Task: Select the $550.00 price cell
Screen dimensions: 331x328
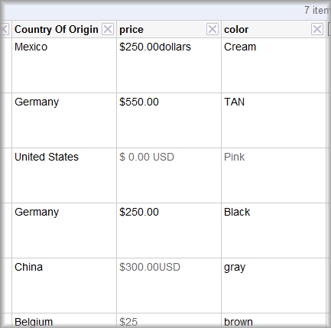Action: tap(169, 121)
